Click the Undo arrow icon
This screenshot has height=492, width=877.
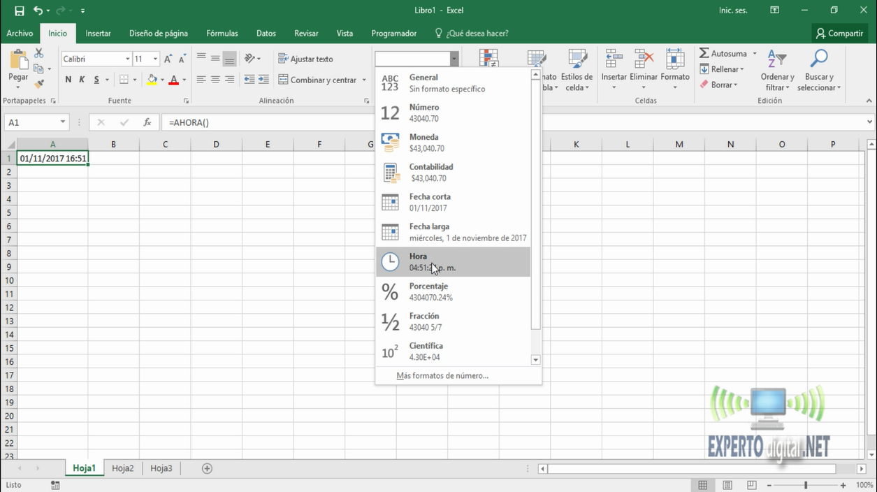pyautogui.click(x=38, y=10)
